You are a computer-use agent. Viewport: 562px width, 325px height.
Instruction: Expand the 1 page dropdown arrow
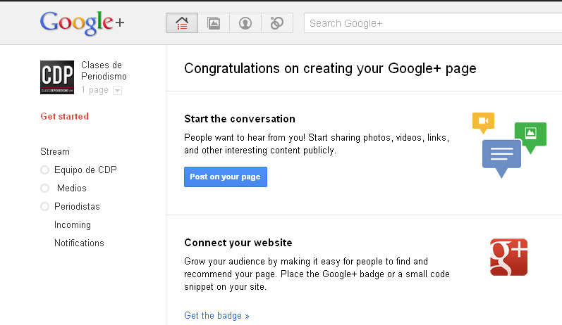click(117, 91)
